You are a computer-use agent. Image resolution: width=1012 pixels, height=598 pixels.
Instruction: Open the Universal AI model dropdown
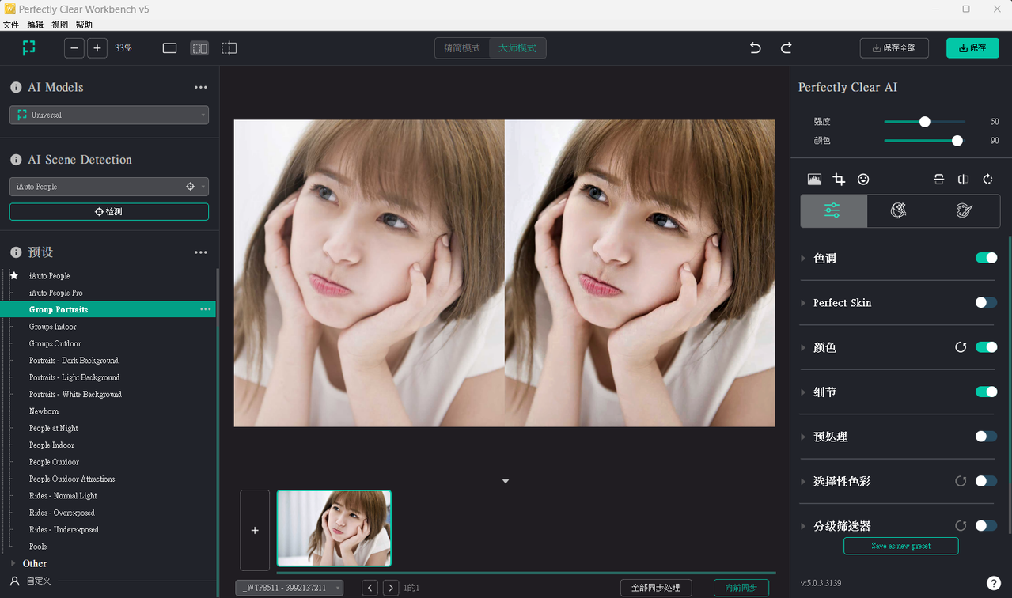109,115
